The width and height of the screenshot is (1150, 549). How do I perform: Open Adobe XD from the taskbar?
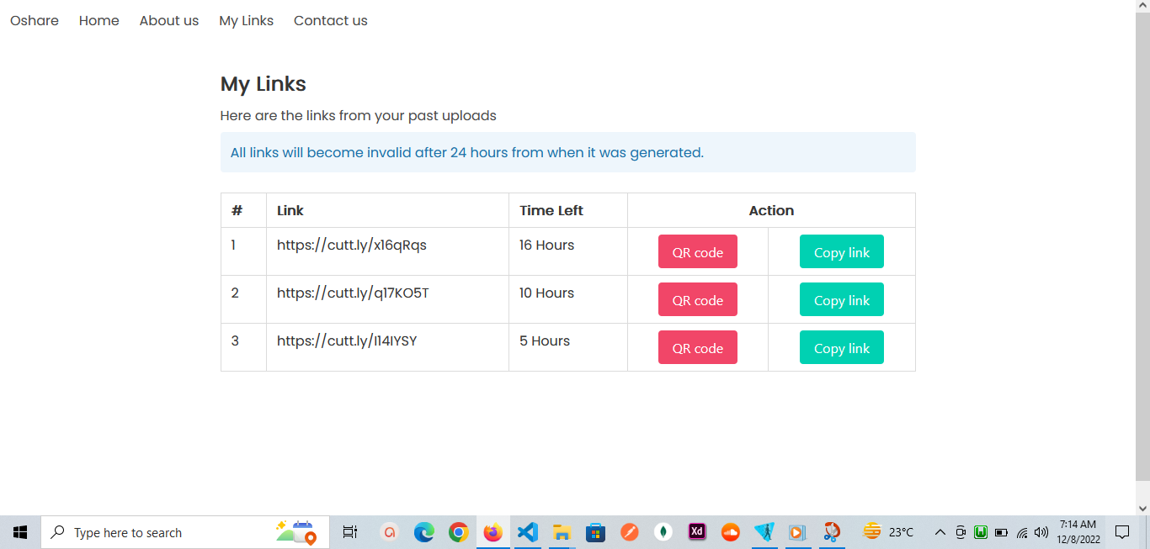tap(697, 532)
